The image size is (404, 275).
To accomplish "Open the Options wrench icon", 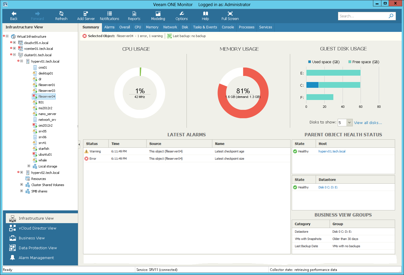I will click(182, 16).
